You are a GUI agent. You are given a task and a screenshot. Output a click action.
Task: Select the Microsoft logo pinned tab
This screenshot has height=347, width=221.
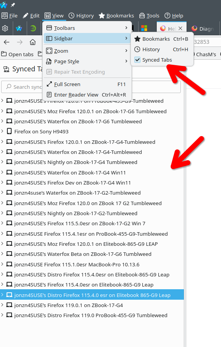tap(144, 28)
